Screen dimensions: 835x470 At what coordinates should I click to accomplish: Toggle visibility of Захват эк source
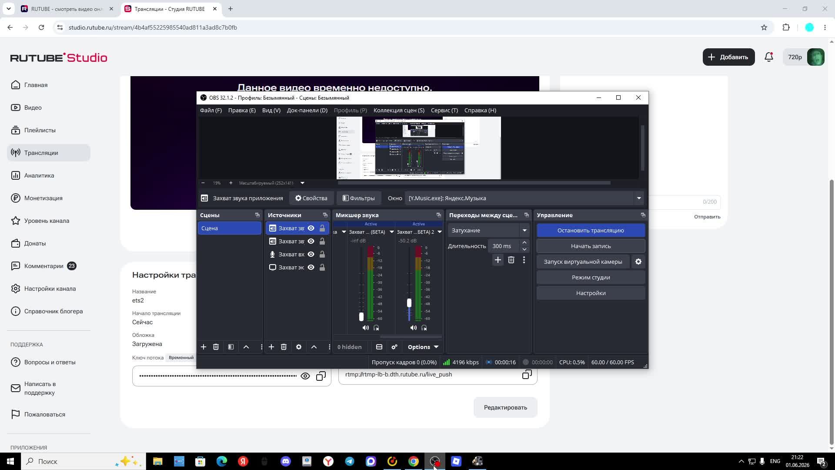pyautogui.click(x=311, y=267)
